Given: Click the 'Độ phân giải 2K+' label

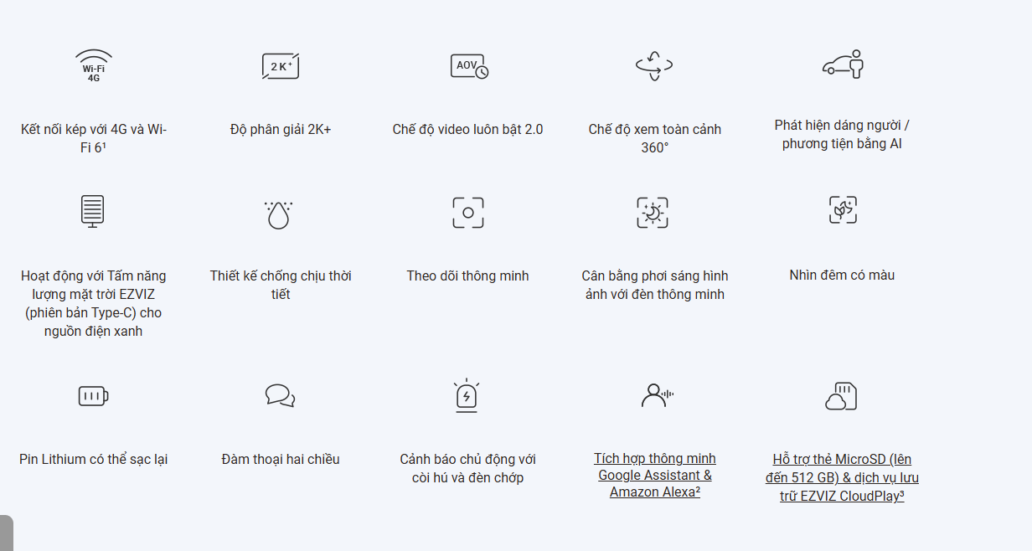Looking at the screenshot, I should tap(281, 129).
